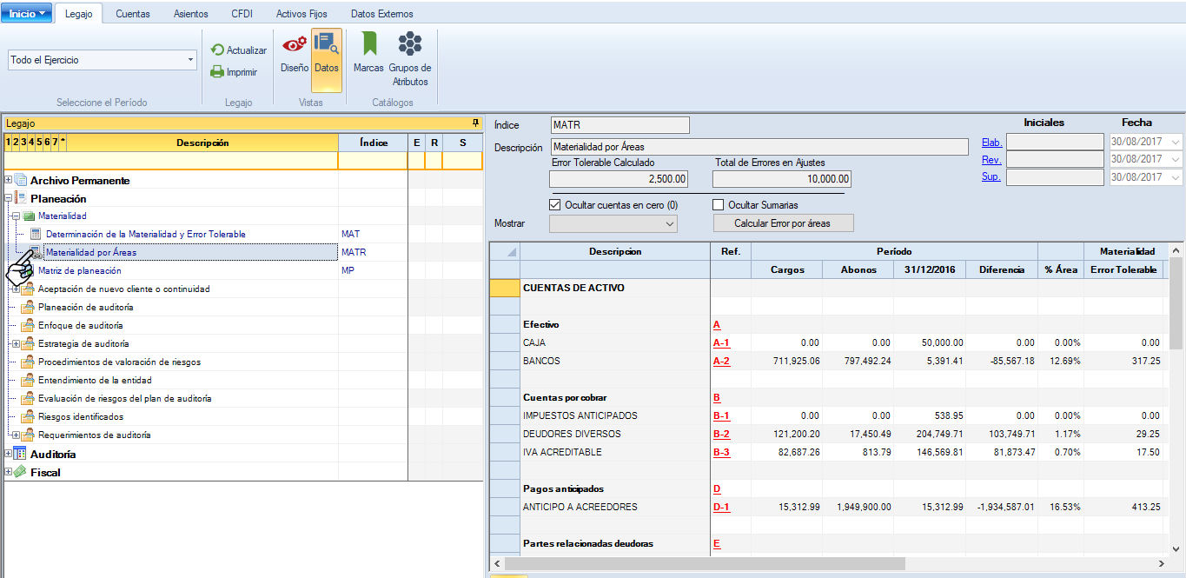Open Matriz de planeación item
Viewport: 1186px width, 578px height.
tap(79, 271)
